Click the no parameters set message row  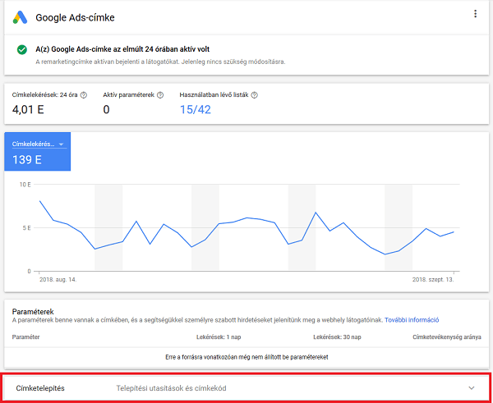246,357
